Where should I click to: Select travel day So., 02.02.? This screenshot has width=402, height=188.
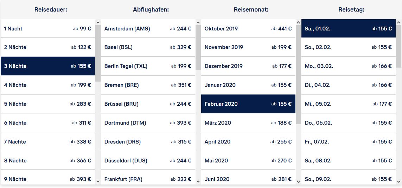tap(349, 47)
